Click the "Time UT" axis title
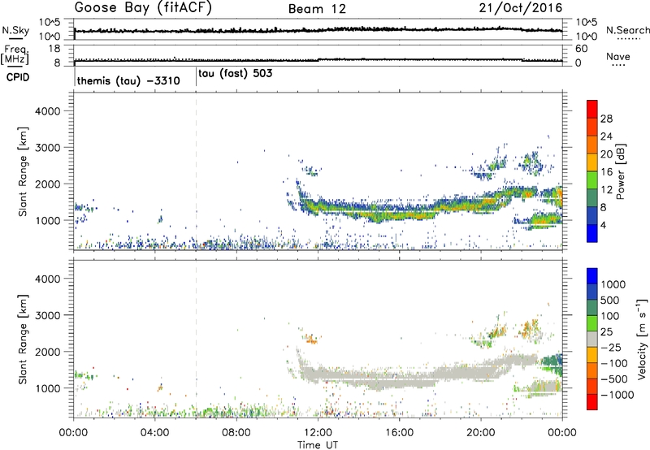This screenshot has width=650, height=450. click(318, 445)
